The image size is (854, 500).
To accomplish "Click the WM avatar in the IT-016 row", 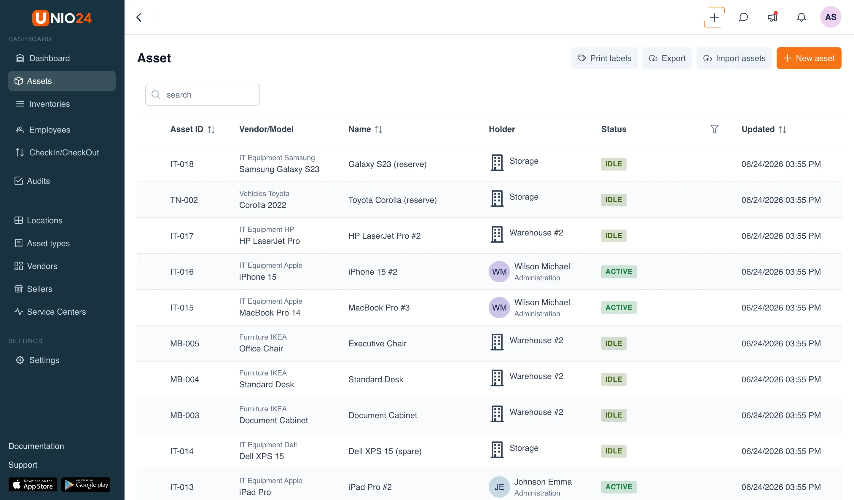I will point(499,272).
